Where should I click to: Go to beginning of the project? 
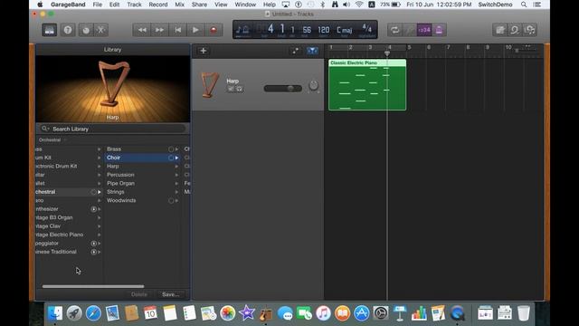pos(177,30)
